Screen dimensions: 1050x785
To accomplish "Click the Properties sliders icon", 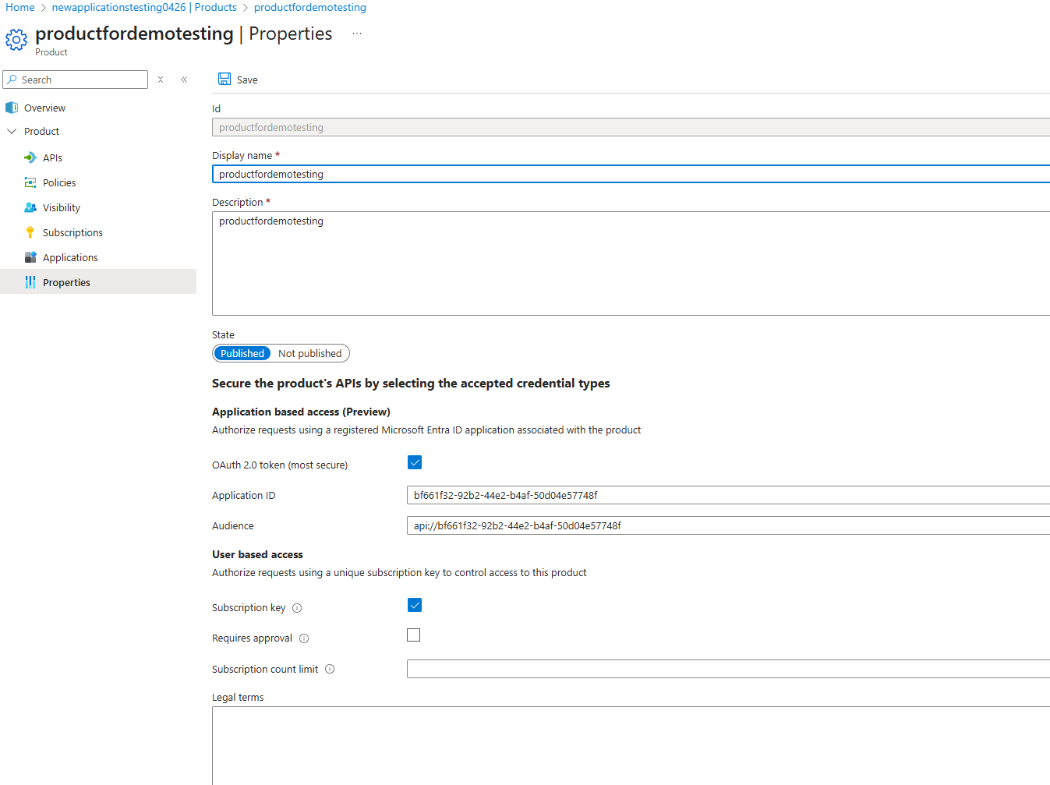I will click(30, 282).
